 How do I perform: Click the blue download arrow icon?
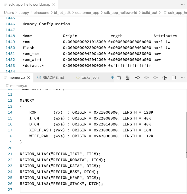coord(112,77)
